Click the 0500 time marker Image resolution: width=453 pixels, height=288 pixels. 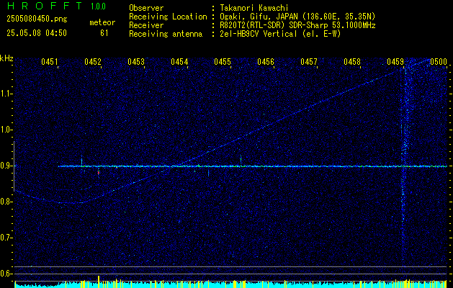439,62
